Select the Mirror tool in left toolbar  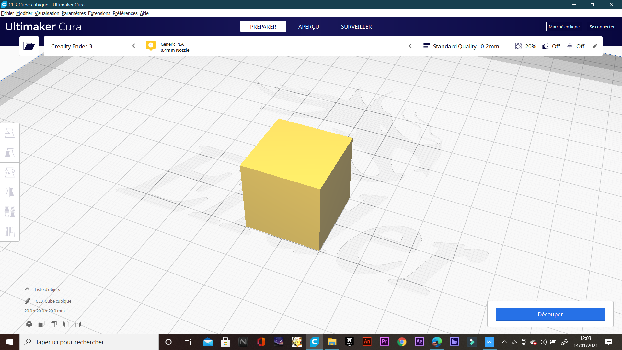10,192
